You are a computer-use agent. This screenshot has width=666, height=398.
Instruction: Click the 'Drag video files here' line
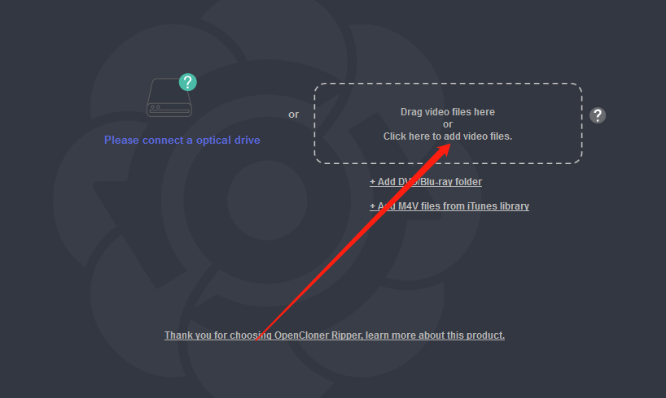[x=448, y=112]
